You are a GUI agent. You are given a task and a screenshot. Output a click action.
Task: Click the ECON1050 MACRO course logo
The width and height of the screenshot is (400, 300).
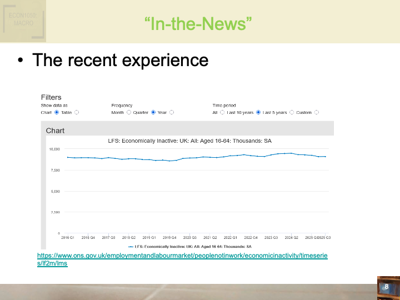[23, 20]
